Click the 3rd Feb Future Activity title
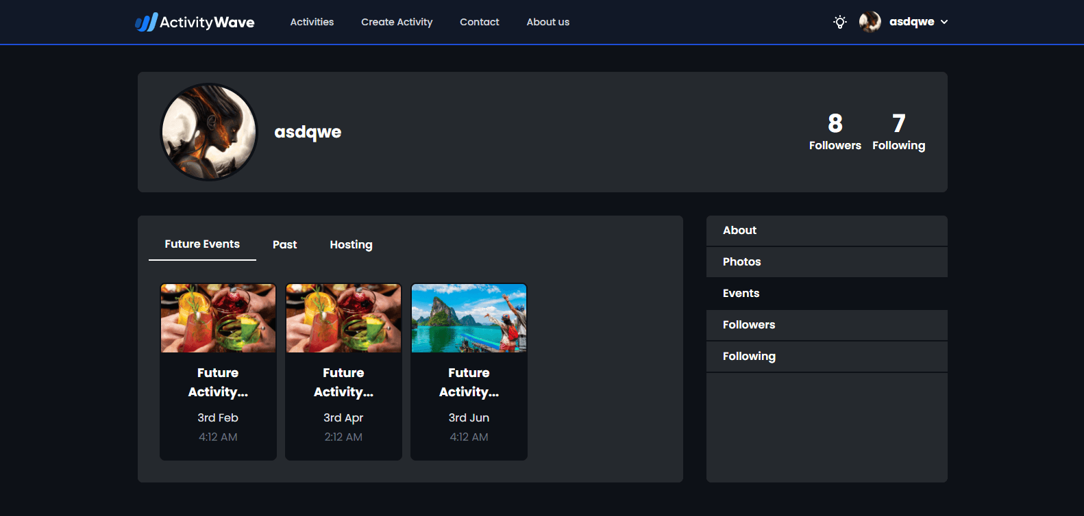 tap(218, 382)
